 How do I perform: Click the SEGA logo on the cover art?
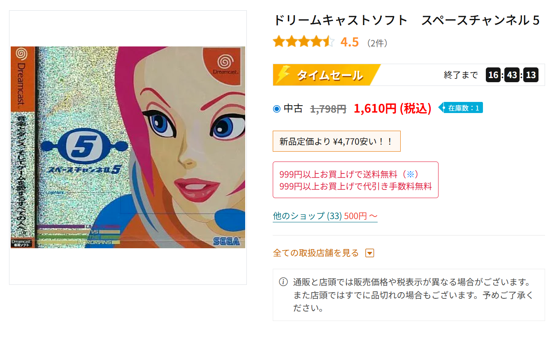(x=227, y=242)
